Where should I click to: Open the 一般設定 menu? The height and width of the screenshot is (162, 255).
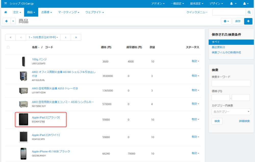pos(177,3)
